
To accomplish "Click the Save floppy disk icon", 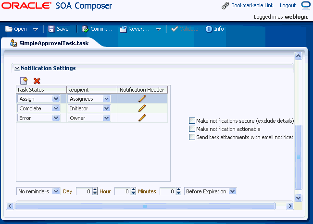I will (51, 29).
